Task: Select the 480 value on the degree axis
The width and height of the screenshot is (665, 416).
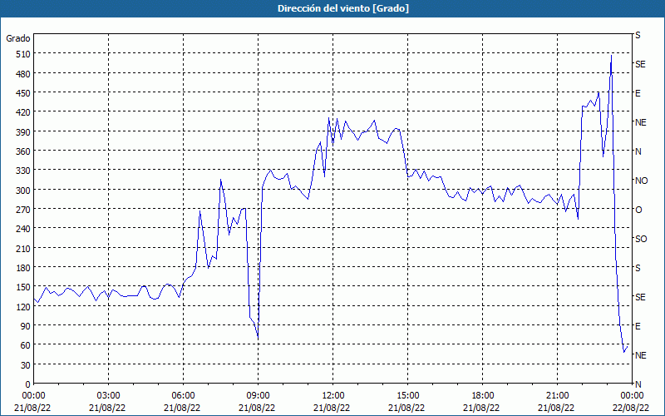Action: (x=23, y=74)
